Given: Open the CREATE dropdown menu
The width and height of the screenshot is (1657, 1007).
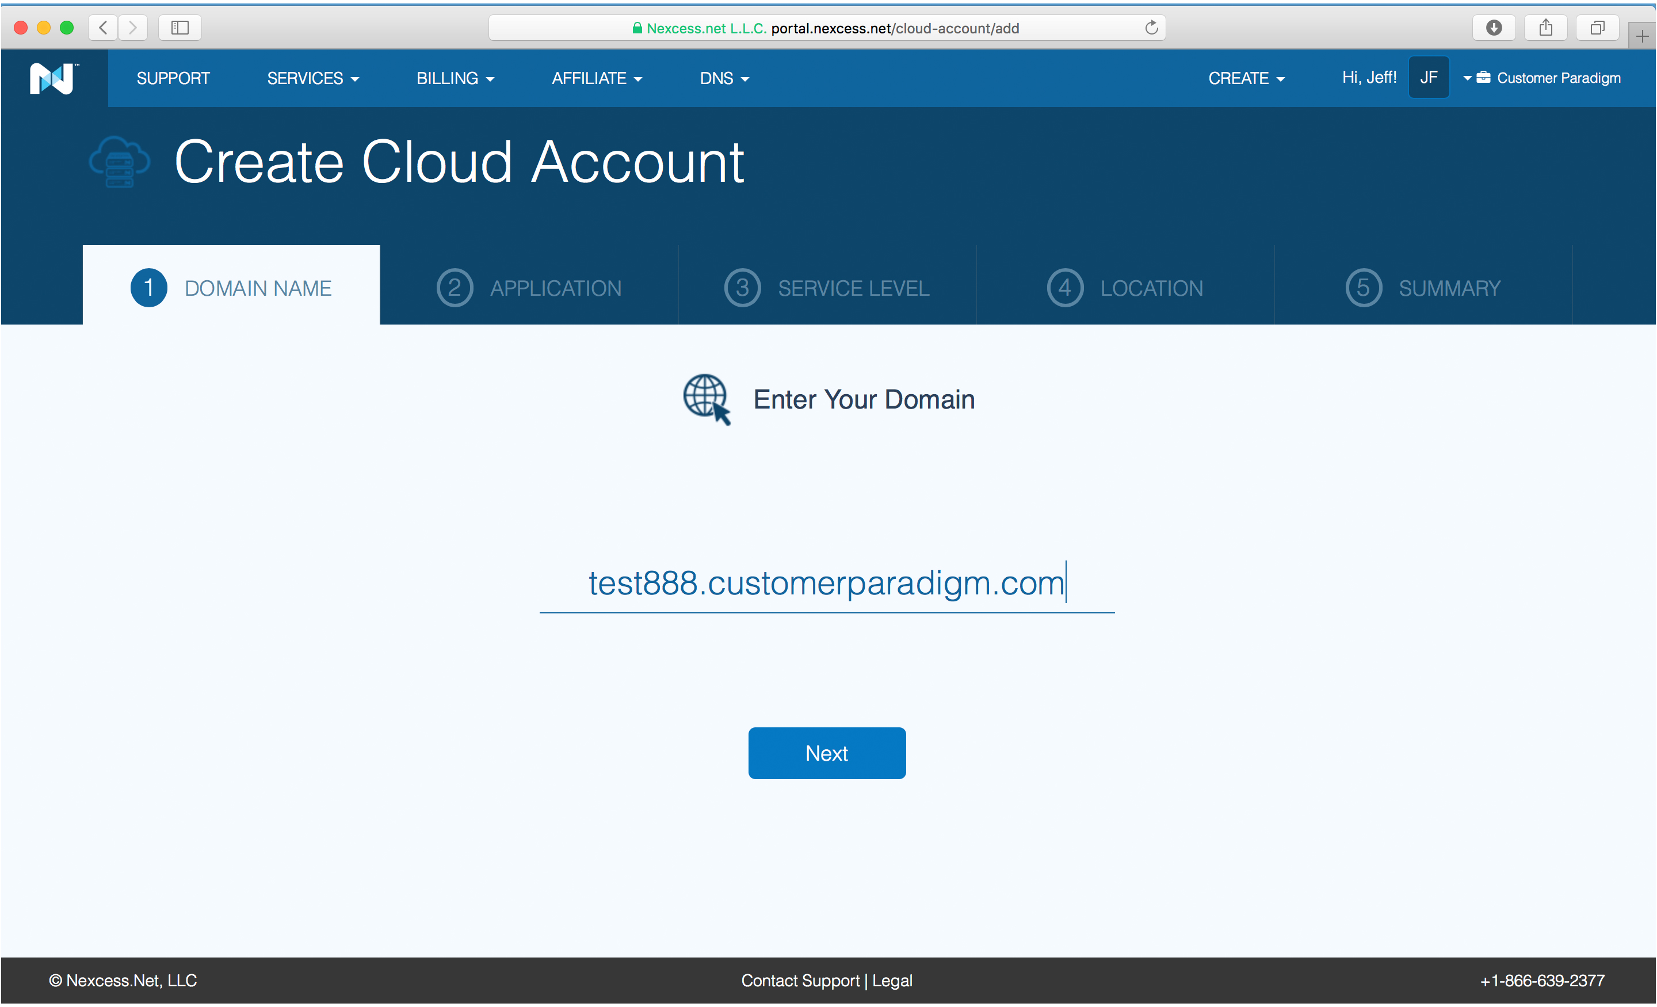Looking at the screenshot, I should 1246,79.
